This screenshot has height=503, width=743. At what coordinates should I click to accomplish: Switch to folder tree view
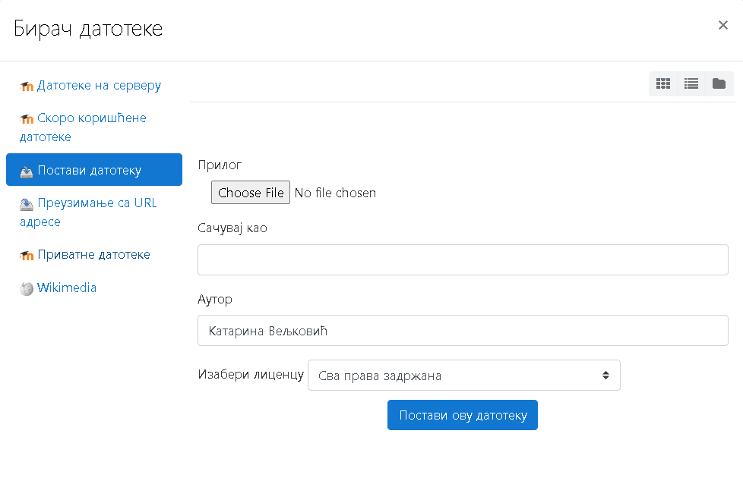[x=719, y=83]
